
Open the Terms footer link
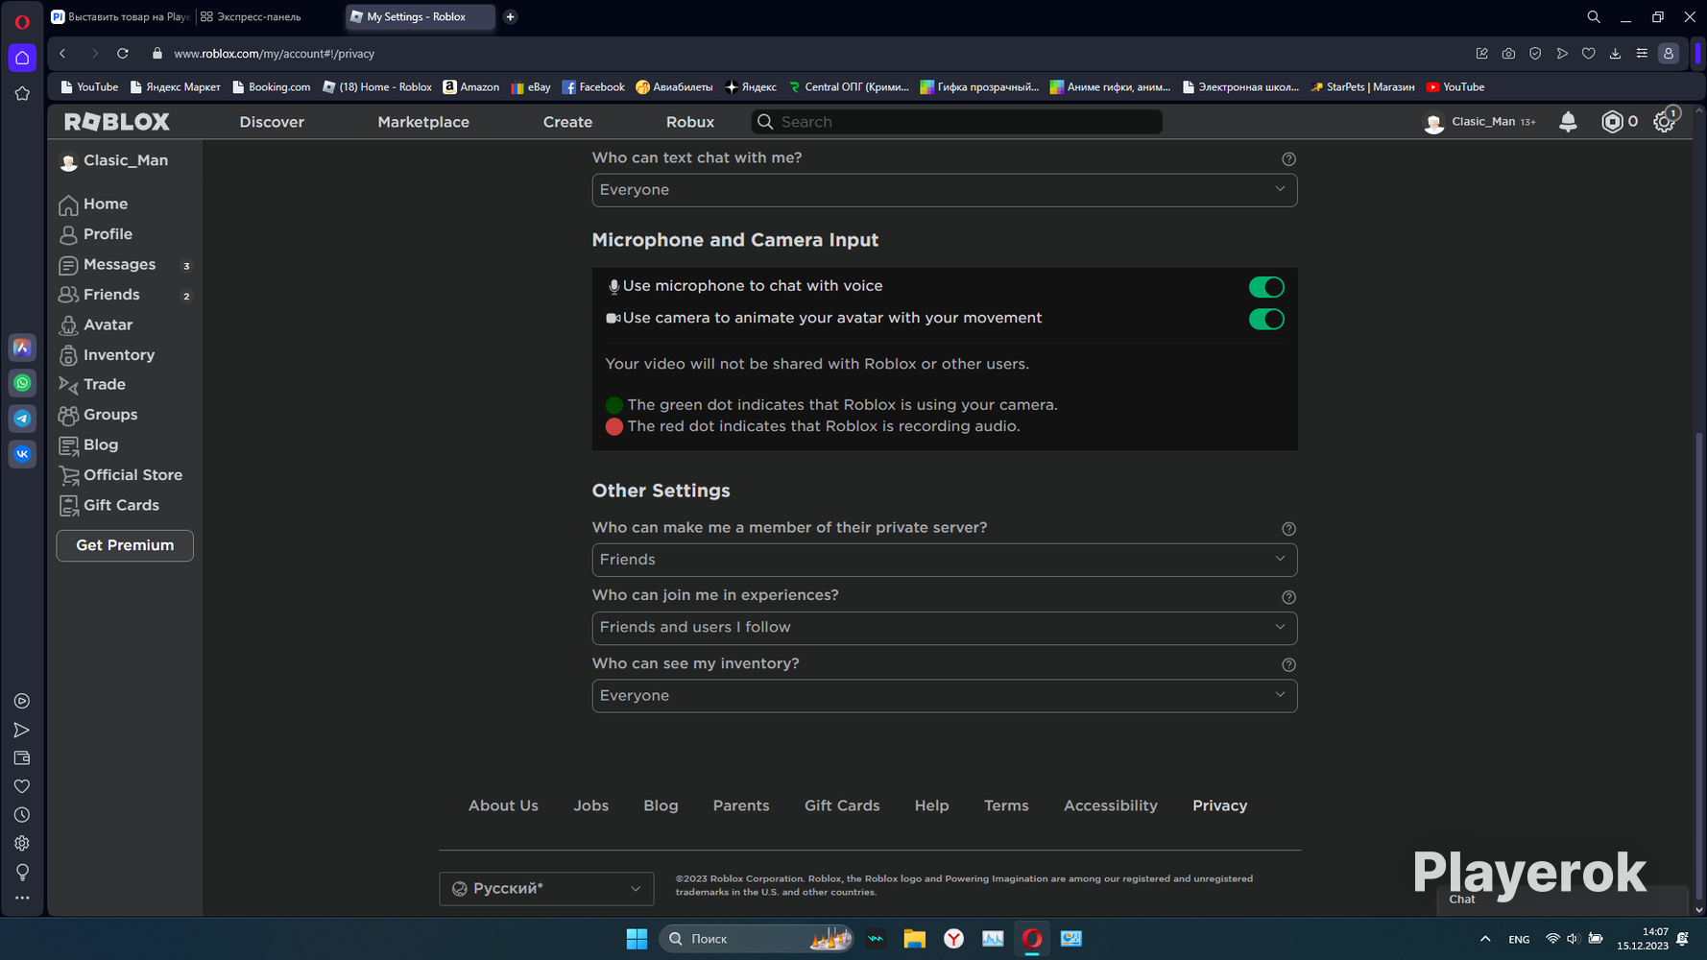click(1006, 805)
